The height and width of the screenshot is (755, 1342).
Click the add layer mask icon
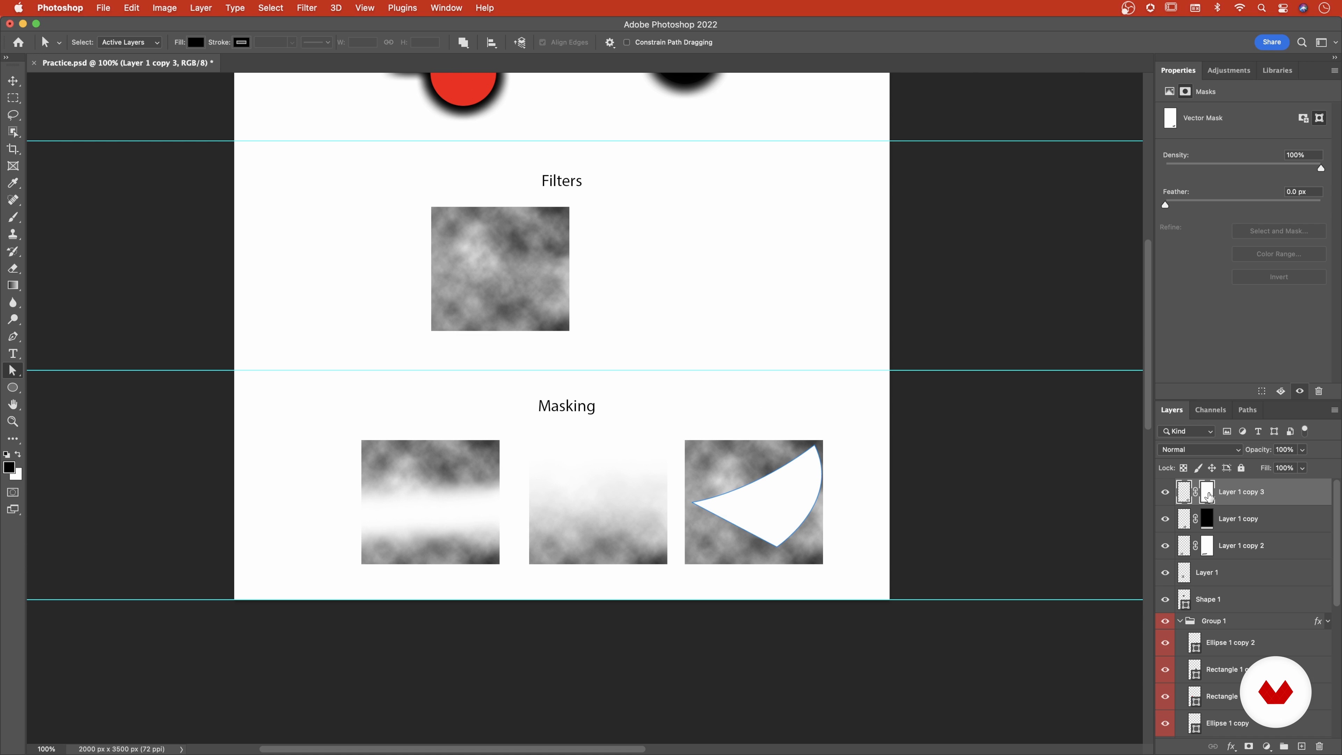1248,746
